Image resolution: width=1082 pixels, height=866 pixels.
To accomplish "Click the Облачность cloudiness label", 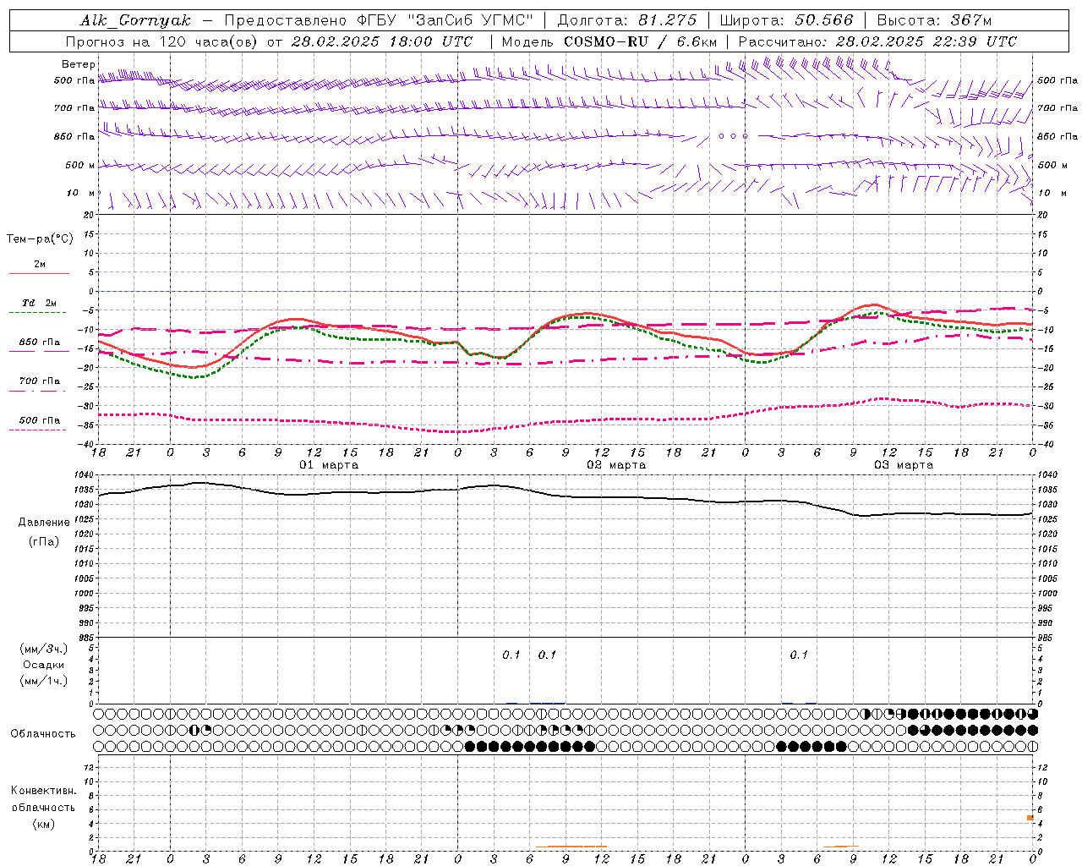I will click(x=43, y=733).
